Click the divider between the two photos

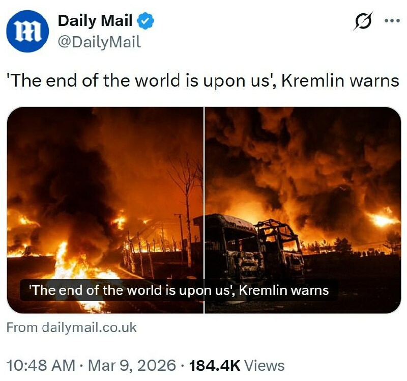point(205,210)
